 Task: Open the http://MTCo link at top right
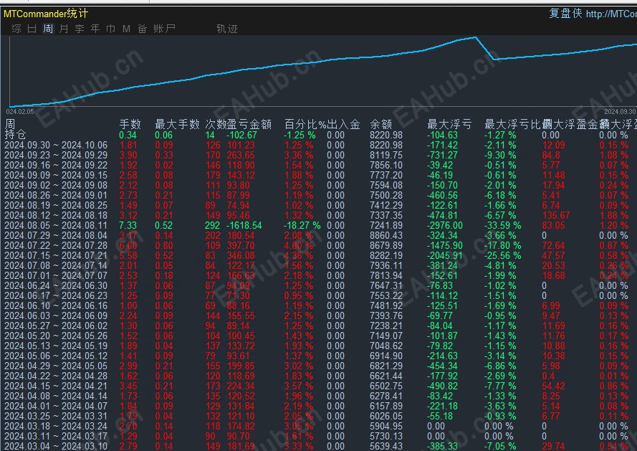(x=611, y=14)
